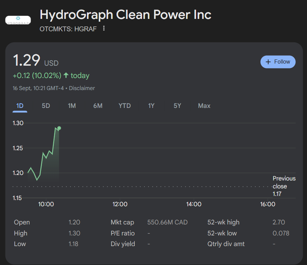Viewport: 307px width, 265px height.
Task: Show the Max chart range
Action: pos(204,106)
